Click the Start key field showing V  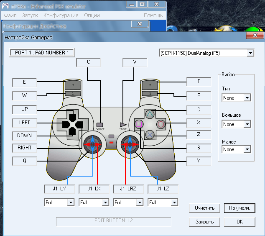click(135, 62)
